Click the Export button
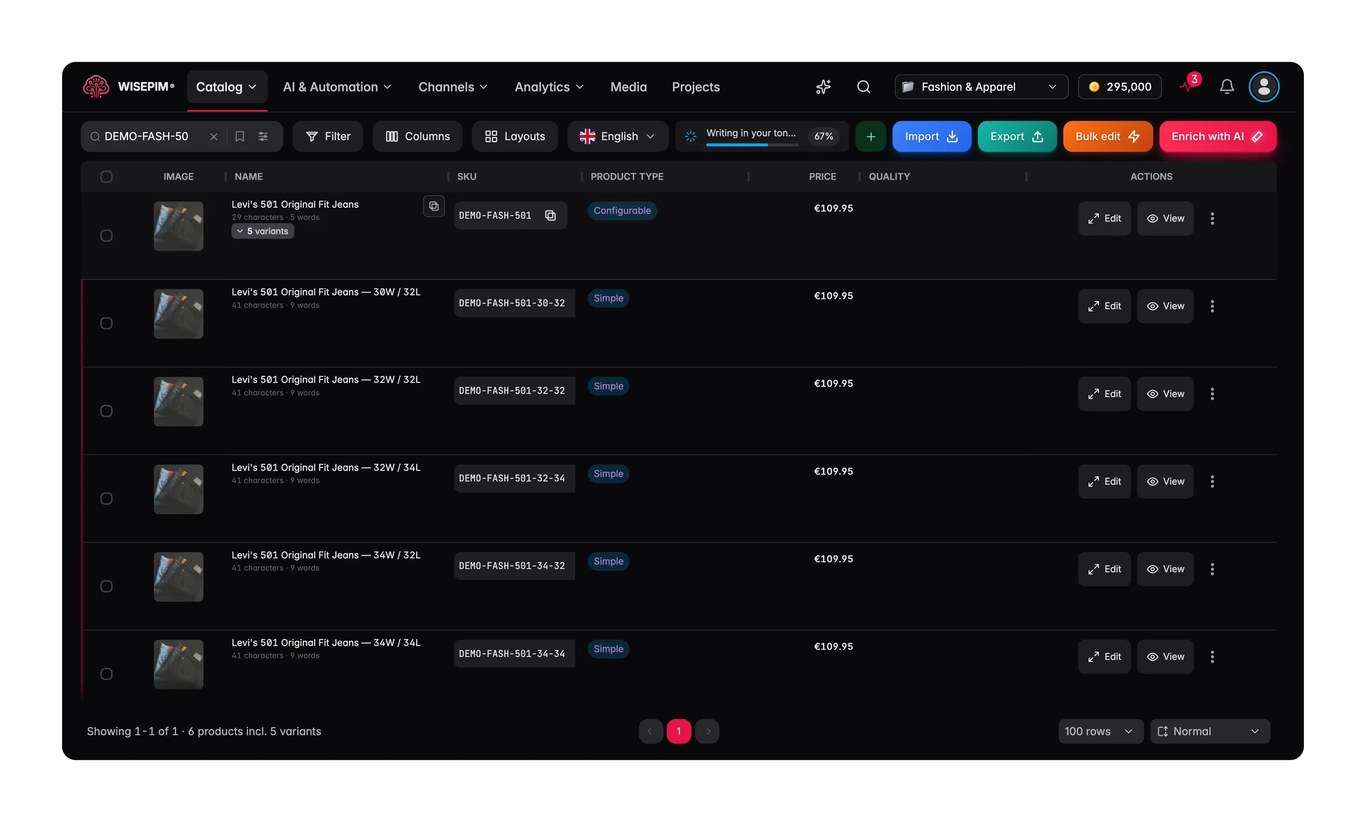Image resolution: width=1366 pixels, height=822 pixels. tap(1017, 137)
